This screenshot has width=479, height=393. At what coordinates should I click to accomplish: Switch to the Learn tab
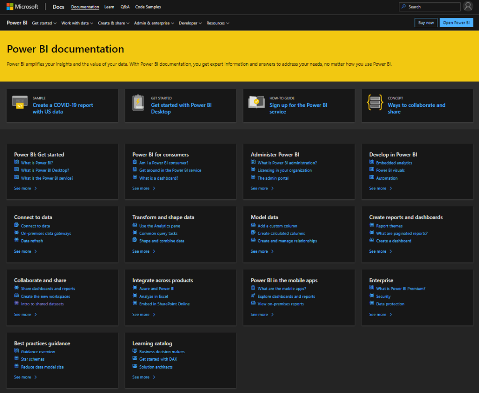click(109, 7)
